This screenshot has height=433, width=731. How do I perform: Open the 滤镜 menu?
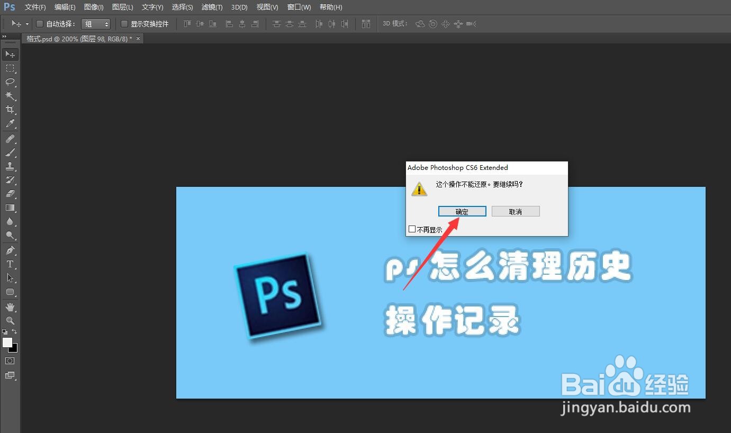pos(212,7)
